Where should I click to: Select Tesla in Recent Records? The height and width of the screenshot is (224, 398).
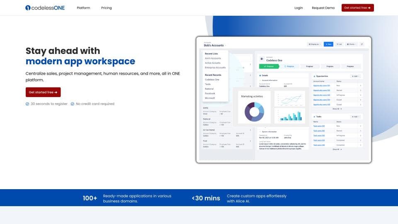click(x=208, y=84)
